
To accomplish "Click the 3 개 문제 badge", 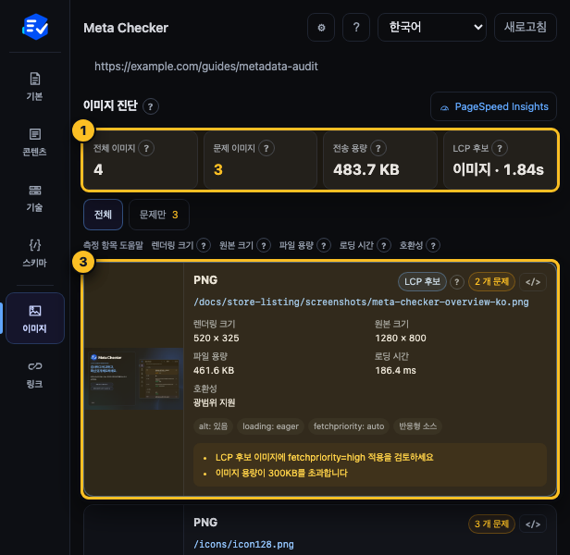I will [x=491, y=524].
